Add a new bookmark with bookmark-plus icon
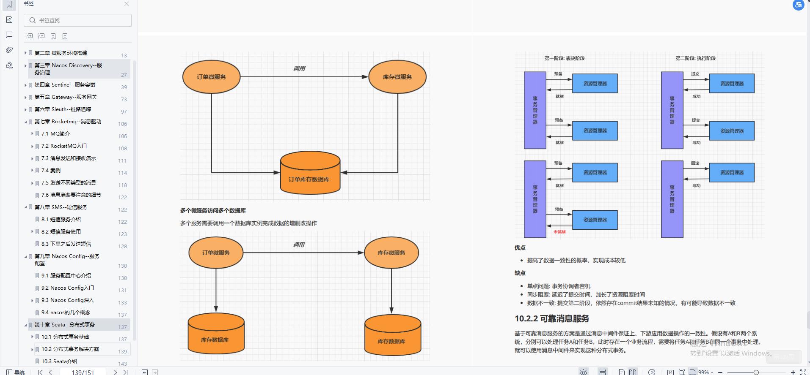Screen dimensions: 810x375 tap(53, 36)
